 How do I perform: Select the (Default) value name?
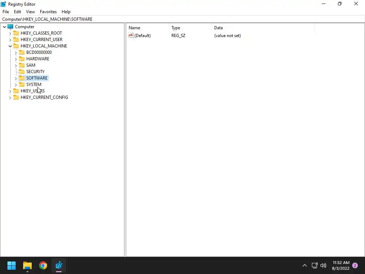tap(143, 36)
